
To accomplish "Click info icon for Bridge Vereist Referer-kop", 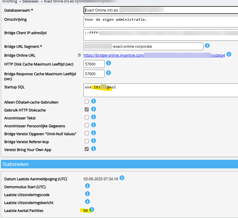I will [94, 141].
